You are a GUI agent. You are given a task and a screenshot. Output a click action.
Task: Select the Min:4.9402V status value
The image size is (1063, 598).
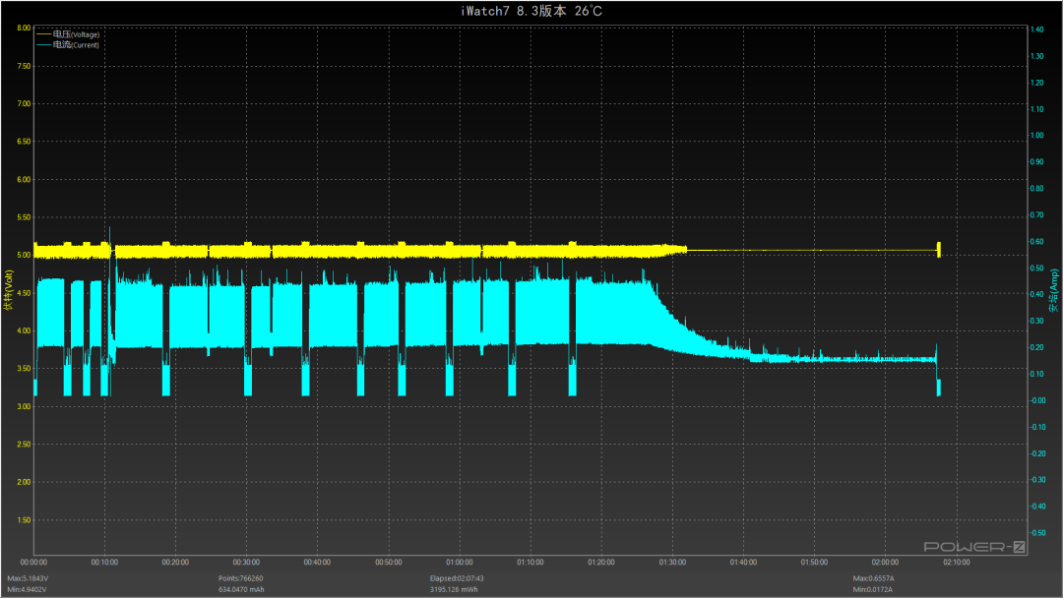tap(28, 589)
